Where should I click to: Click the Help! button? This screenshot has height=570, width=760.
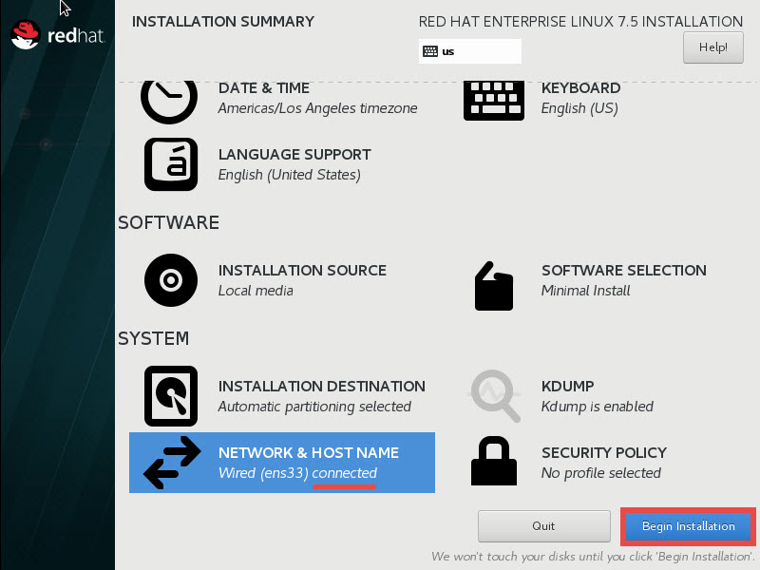(712, 47)
